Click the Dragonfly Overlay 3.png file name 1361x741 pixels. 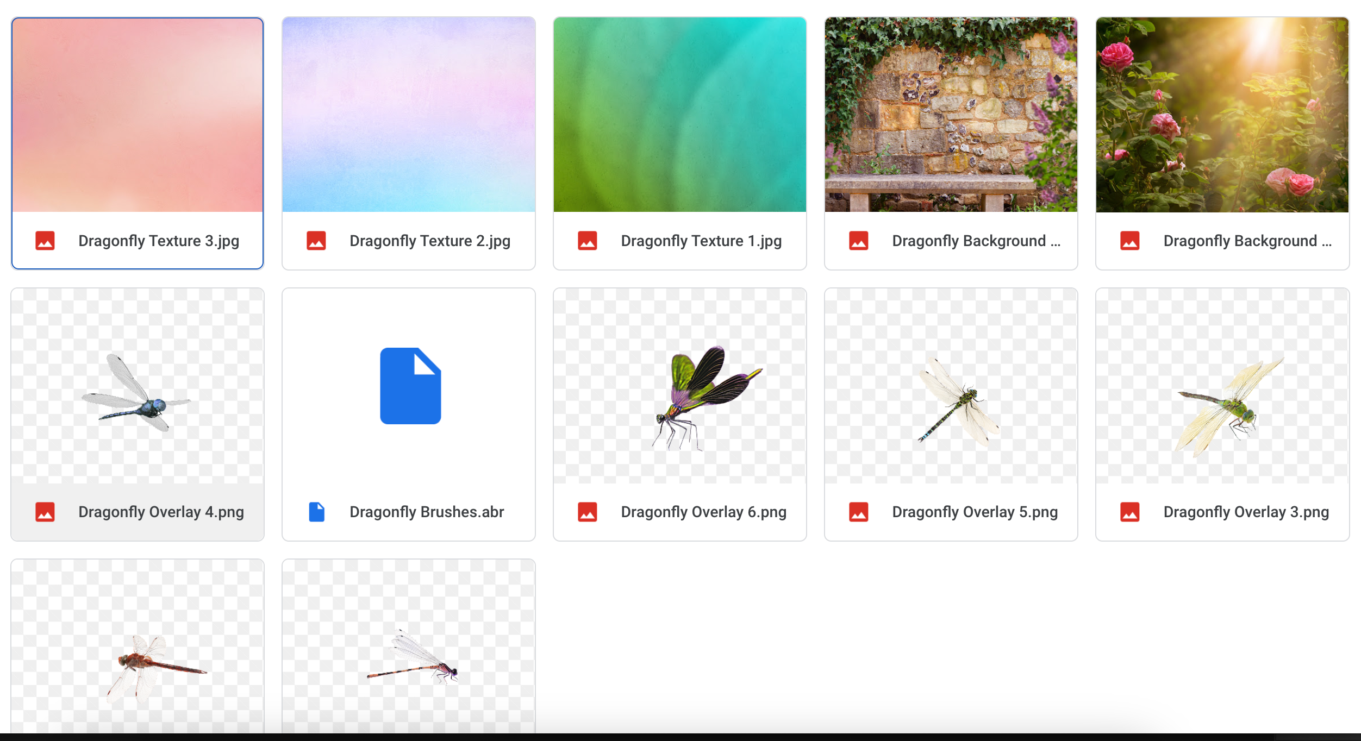coord(1246,512)
